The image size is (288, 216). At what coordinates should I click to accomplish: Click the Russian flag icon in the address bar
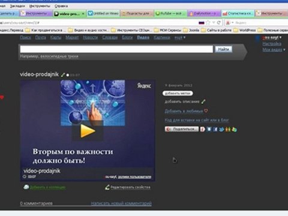click(202, 23)
